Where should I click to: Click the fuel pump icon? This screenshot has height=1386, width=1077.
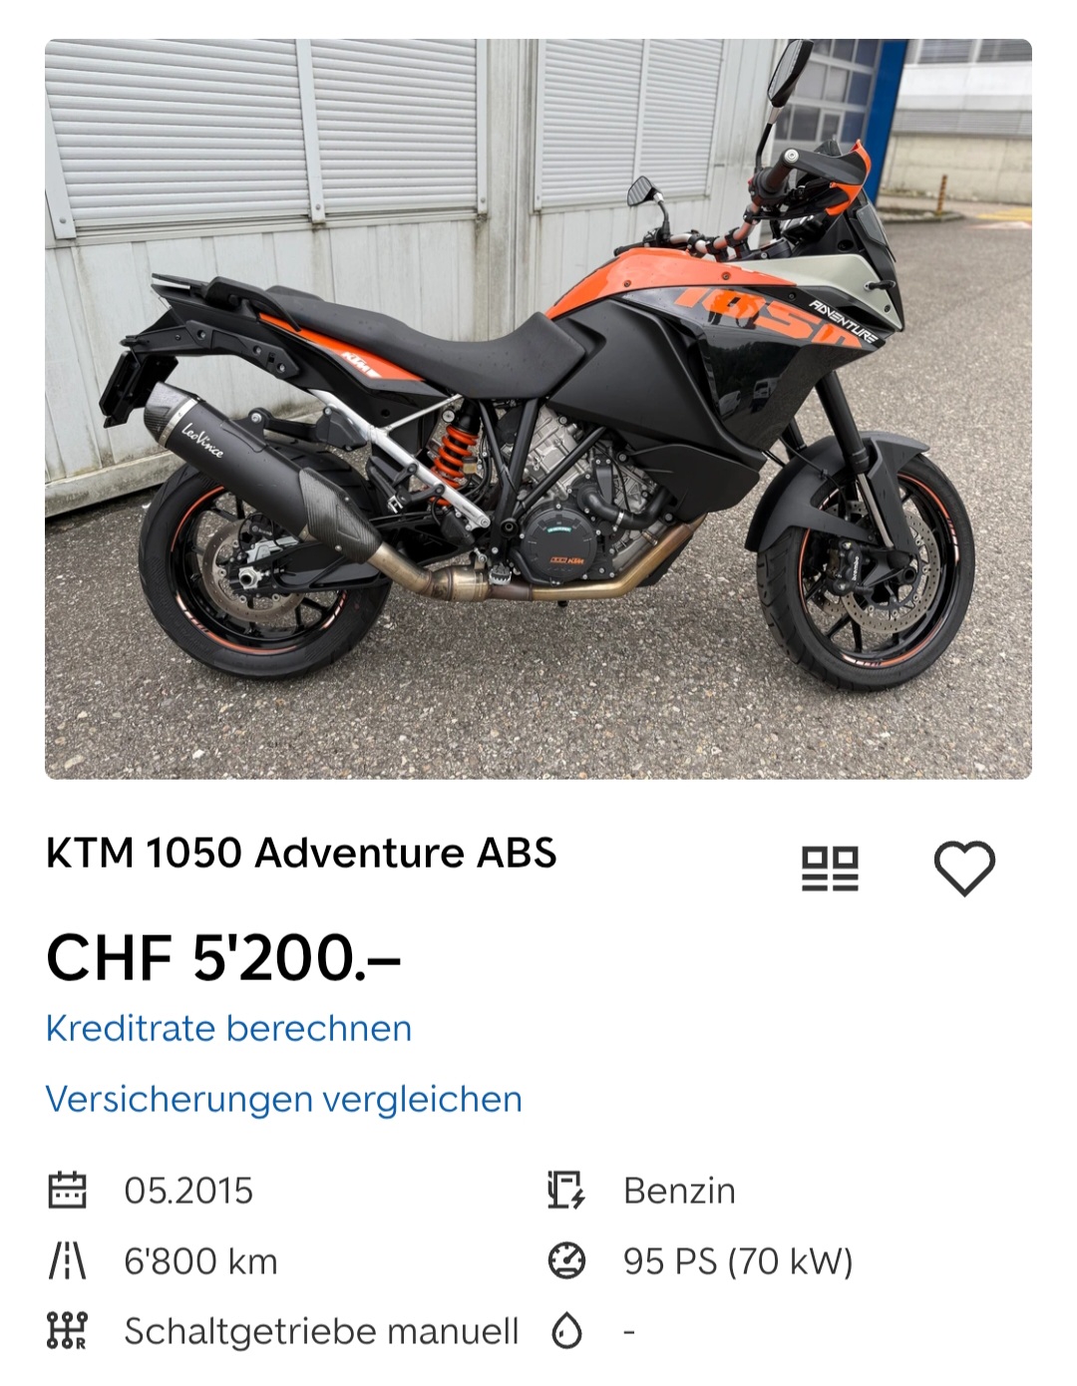(566, 1191)
